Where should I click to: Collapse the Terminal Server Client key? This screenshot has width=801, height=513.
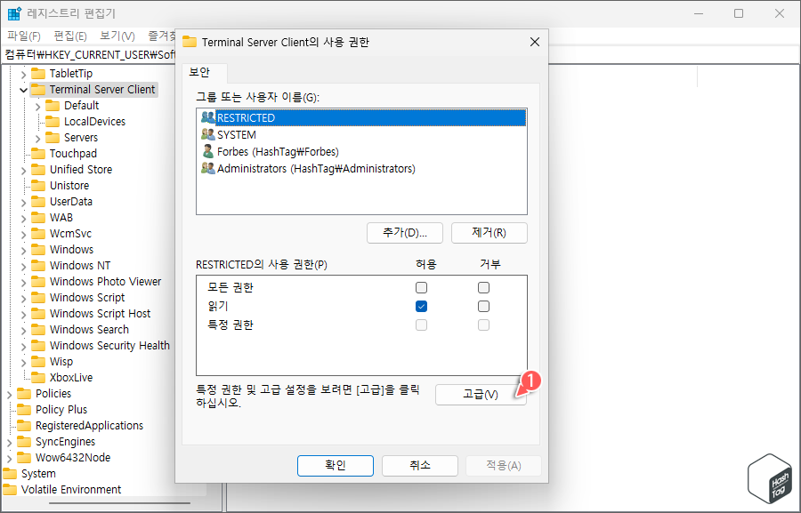coord(20,89)
